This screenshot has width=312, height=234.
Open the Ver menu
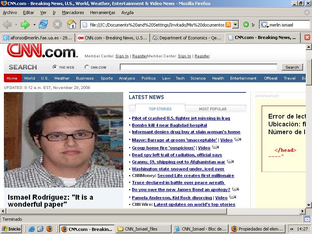(43, 12)
